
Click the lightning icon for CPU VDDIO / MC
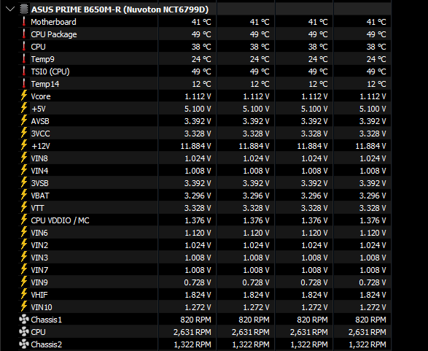24,220
